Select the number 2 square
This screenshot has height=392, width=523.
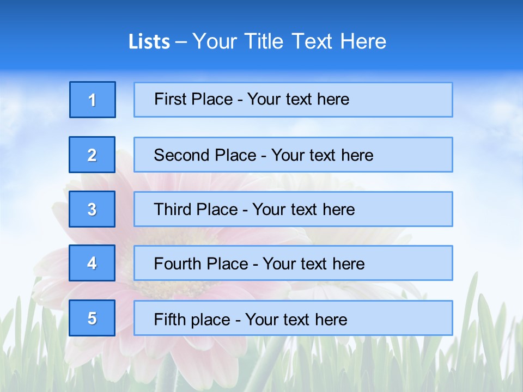[92, 155]
